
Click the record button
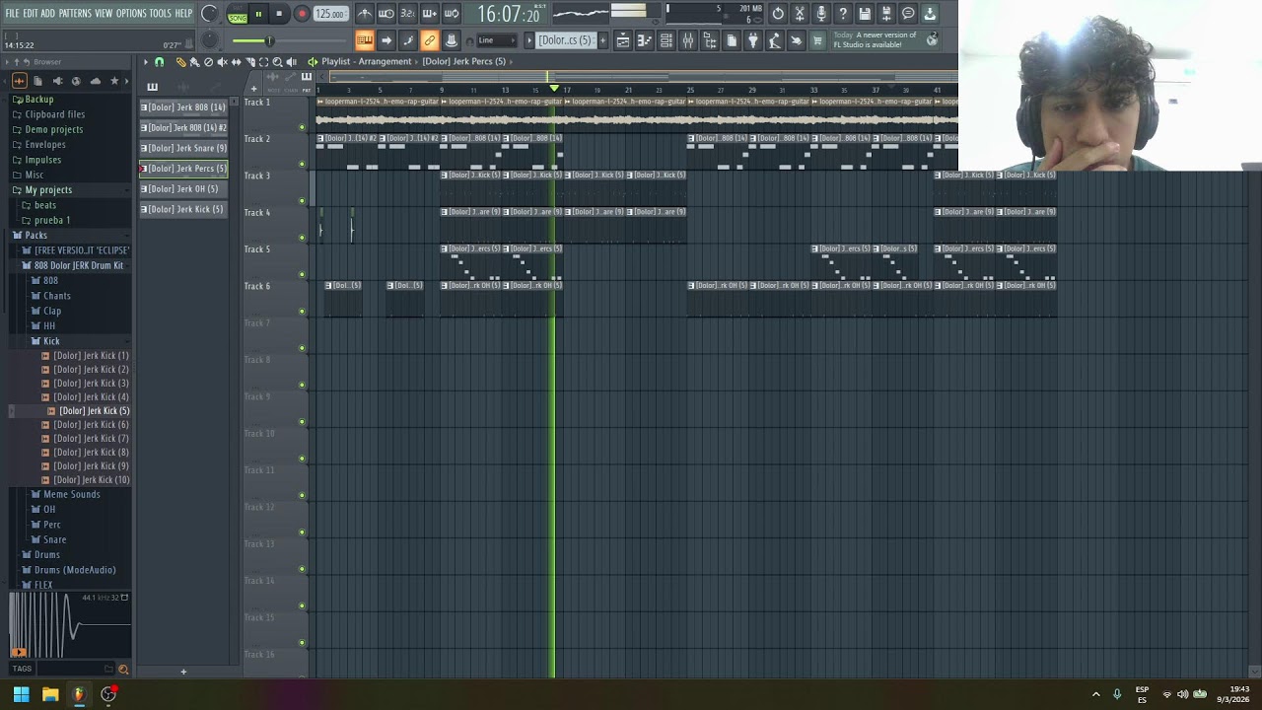pos(302,14)
